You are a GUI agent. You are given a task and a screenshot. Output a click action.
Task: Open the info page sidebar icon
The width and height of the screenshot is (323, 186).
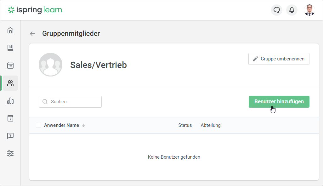[x=10, y=118]
